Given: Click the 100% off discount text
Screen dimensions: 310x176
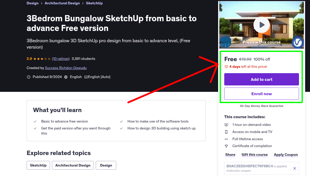Looking at the screenshot, I should [x=262, y=59].
